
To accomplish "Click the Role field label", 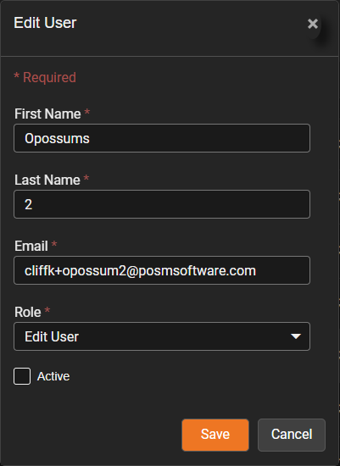I will (x=28, y=312).
